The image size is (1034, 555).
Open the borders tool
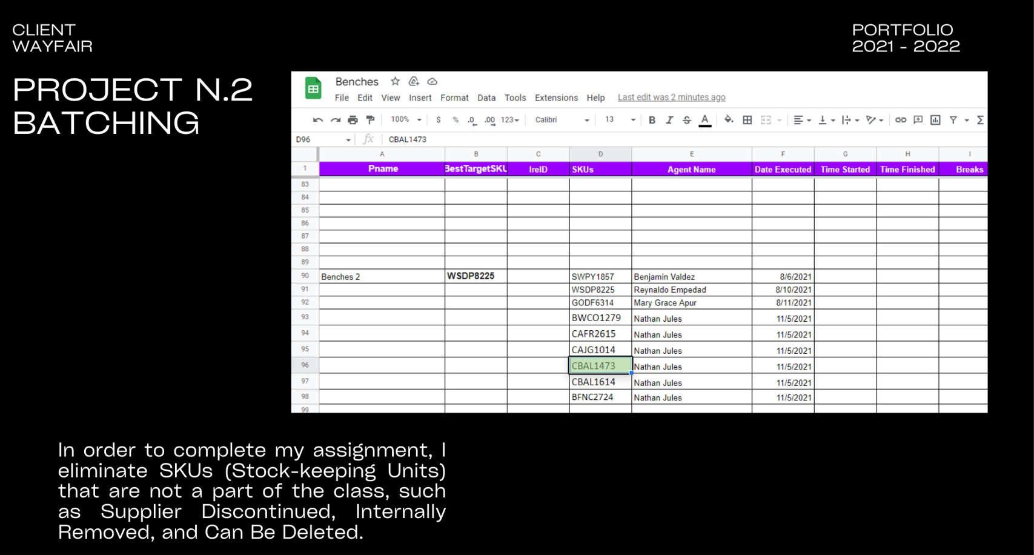click(x=747, y=120)
